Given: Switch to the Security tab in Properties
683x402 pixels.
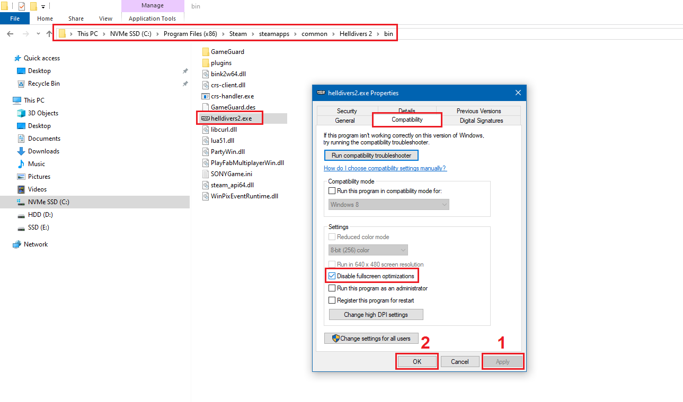Looking at the screenshot, I should [x=347, y=111].
